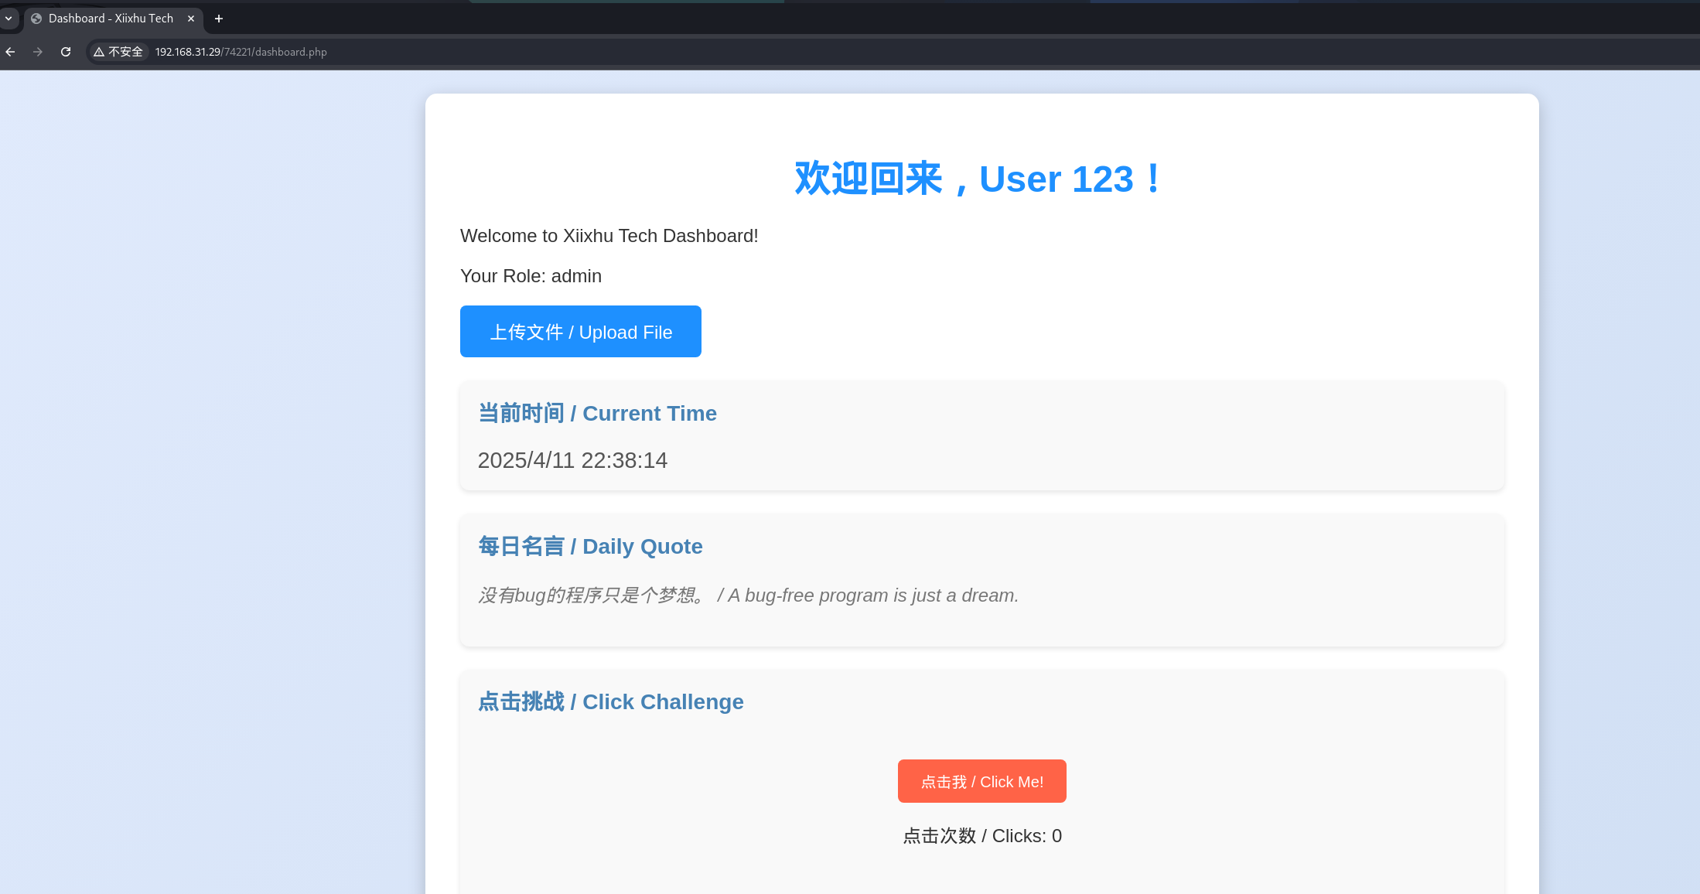Expand the tab search chevron
The image size is (1700, 894).
pos(9,18)
